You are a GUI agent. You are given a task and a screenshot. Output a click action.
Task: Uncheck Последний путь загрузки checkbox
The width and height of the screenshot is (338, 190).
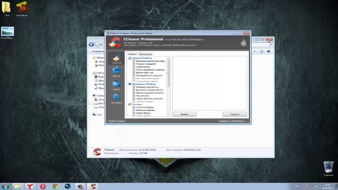pyautogui.click(x=134, y=75)
